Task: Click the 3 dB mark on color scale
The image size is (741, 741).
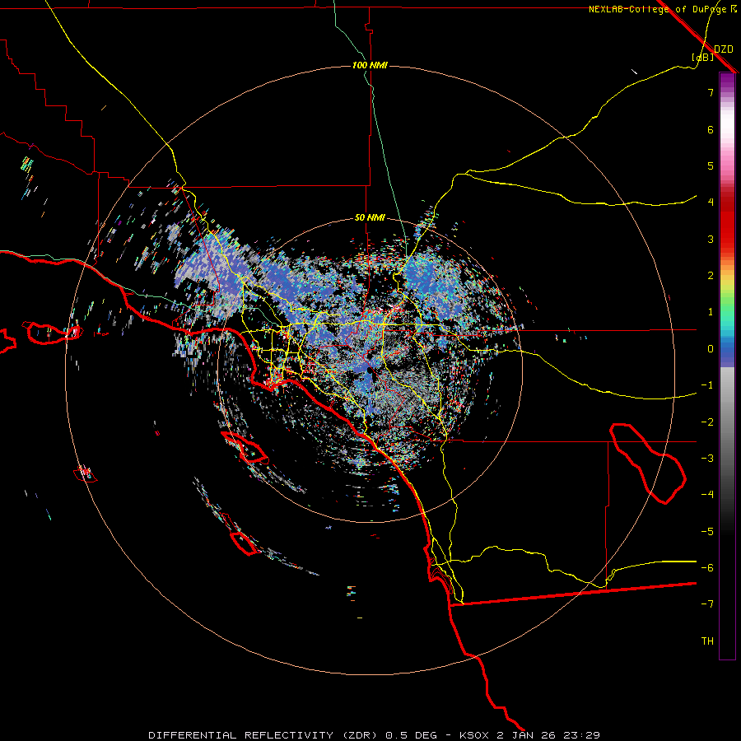Action: click(711, 239)
